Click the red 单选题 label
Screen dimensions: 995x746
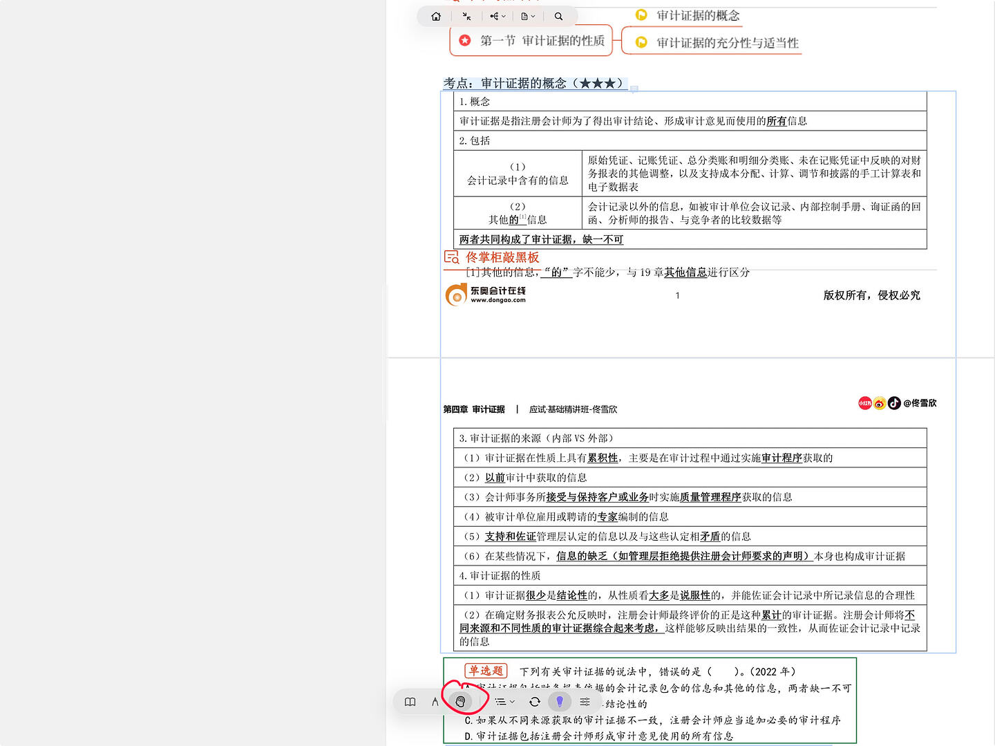click(486, 671)
